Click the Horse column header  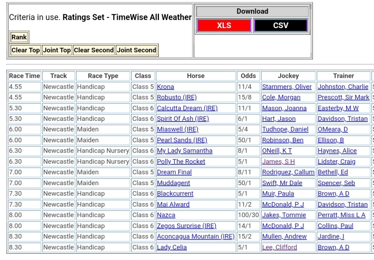[196, 76]
